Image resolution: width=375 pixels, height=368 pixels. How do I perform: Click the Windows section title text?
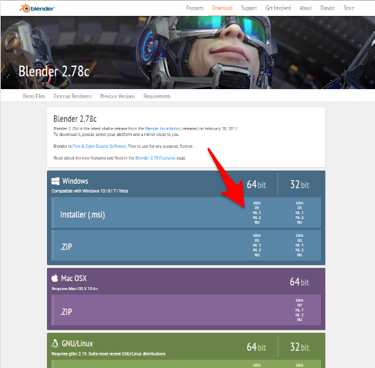coord(75,181)
